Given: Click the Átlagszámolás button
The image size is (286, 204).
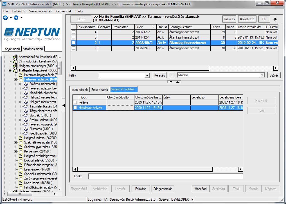Looking at the screenshot, I should pos(163,189).
